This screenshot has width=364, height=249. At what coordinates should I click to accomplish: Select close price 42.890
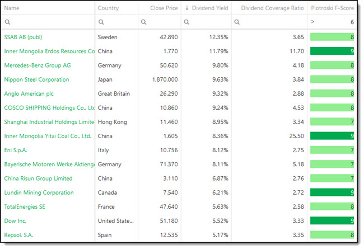169,37
